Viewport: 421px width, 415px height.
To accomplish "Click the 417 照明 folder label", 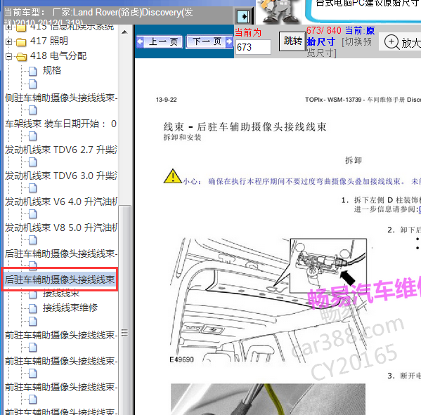I will [49, 41].
